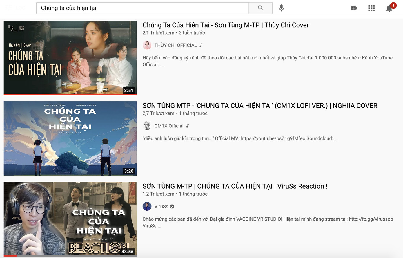Image resolution: width=403 pixels, height=258 pixels.
Task: Click the verified checkmark next to ViruSs
Action: 172,206
